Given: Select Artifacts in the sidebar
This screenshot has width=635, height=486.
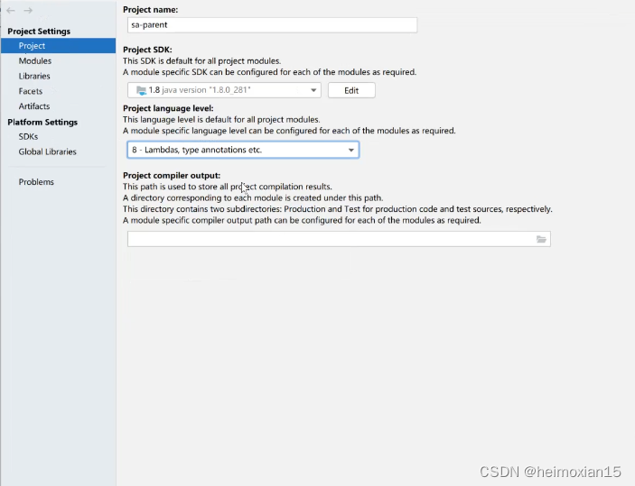Looking at the screenshot, I should click(34, 106).
